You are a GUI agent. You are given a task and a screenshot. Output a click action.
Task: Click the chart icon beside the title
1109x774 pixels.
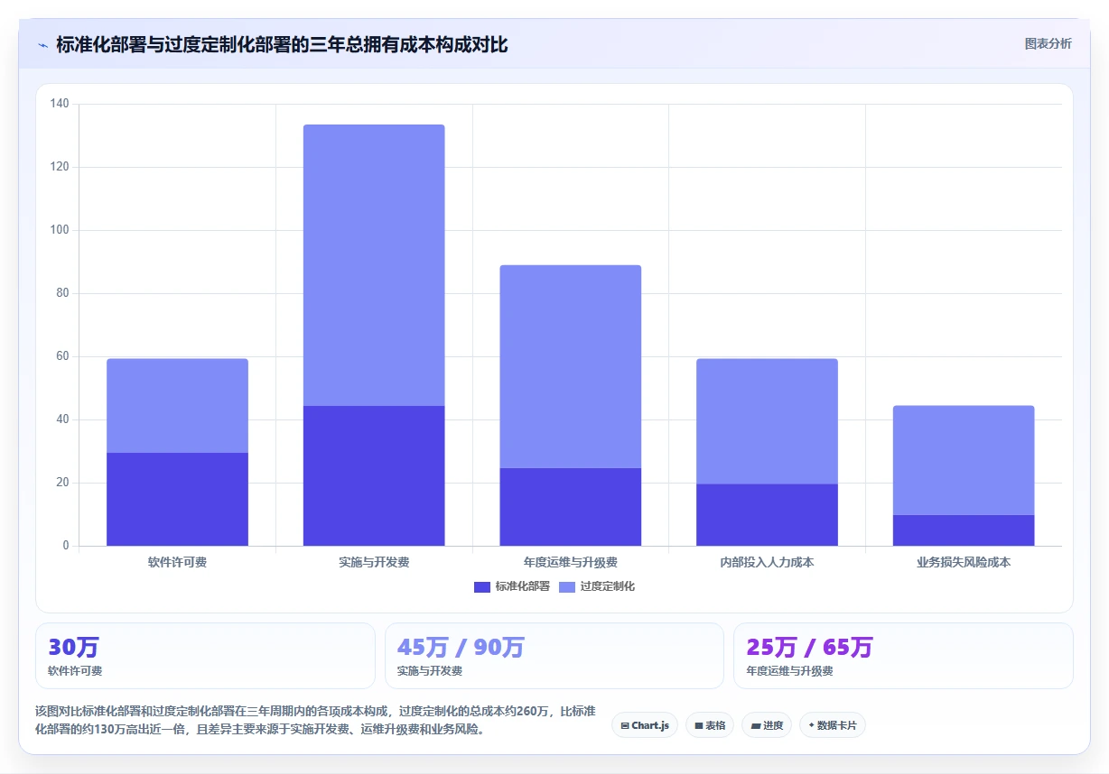pos(42,44)
